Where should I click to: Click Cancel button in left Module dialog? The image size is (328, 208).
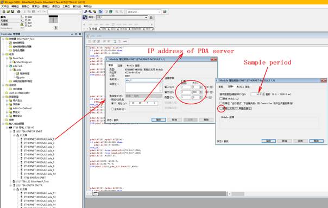click(x=174, y=119)
